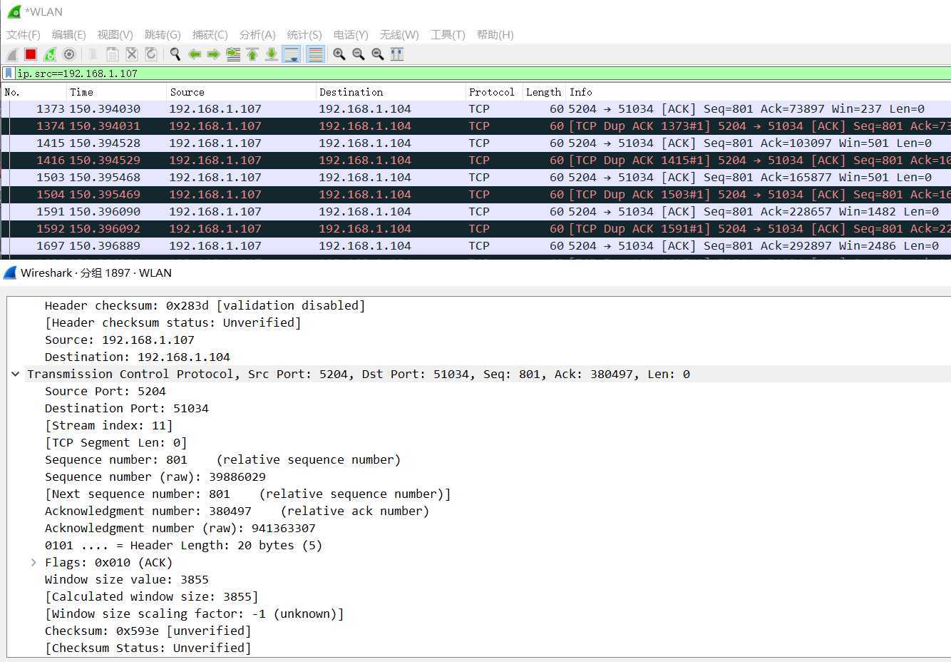The width and height of the screenshot is (951, 662).
Task: Click the find packet magnifier icon
Action: pyautogui.click(x=175, y=54)
